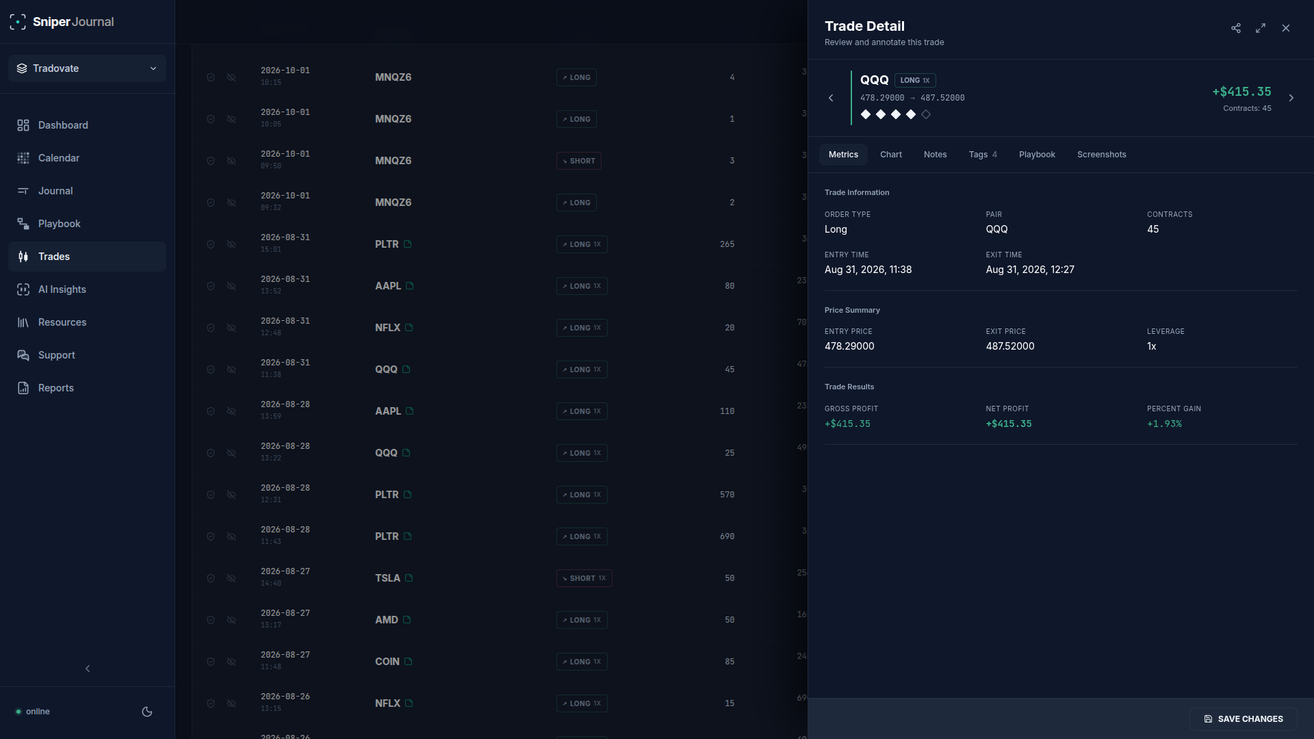Viewport: 1314px width, 739px height.
Task: Click the share icon in Trade Detail
Action: 1236,28
